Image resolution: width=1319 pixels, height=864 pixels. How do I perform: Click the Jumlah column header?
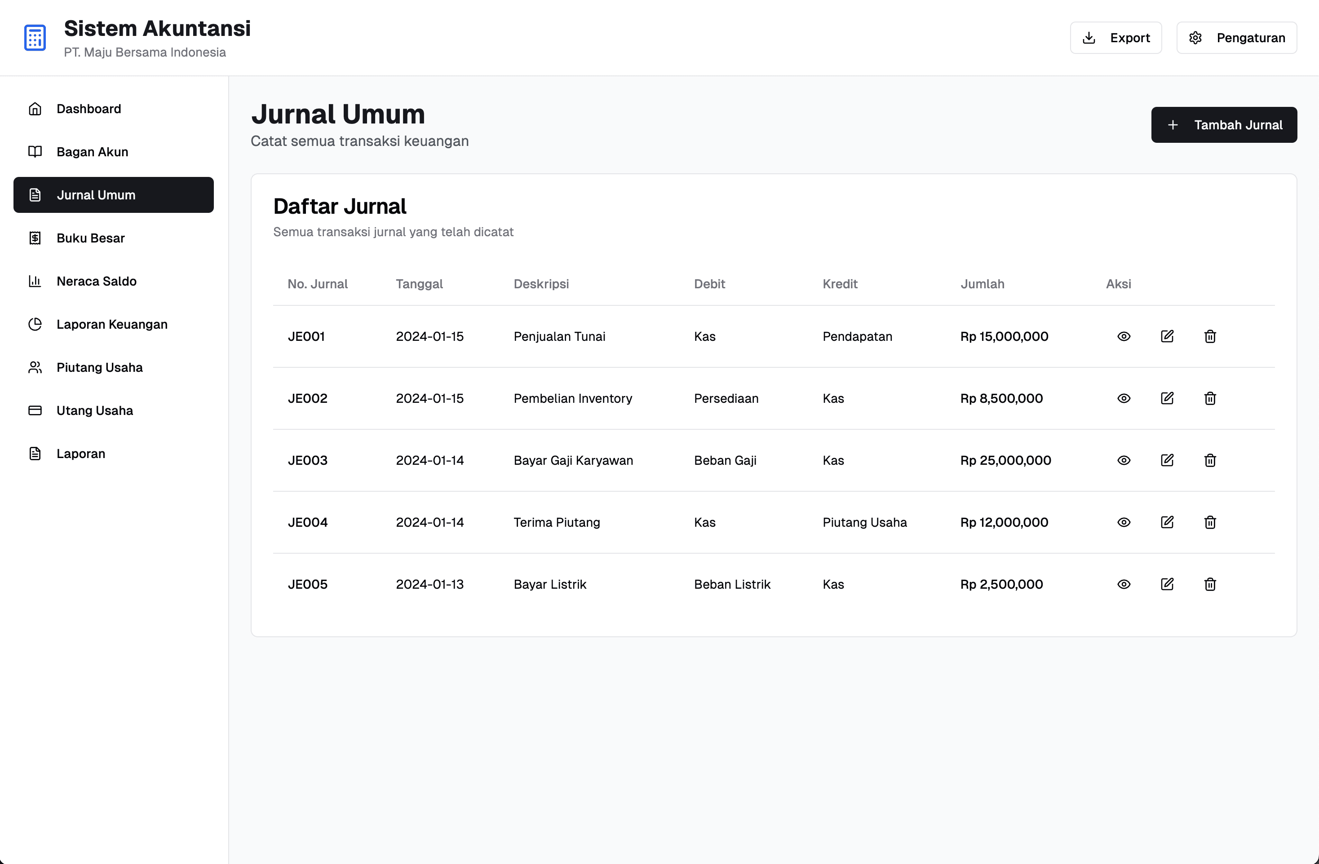click(982, 284)
